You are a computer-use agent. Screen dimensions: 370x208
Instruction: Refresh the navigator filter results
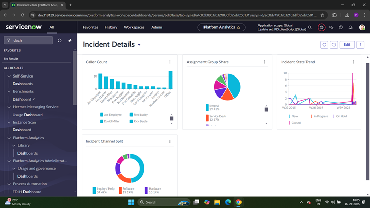click(x=60, y=41)
